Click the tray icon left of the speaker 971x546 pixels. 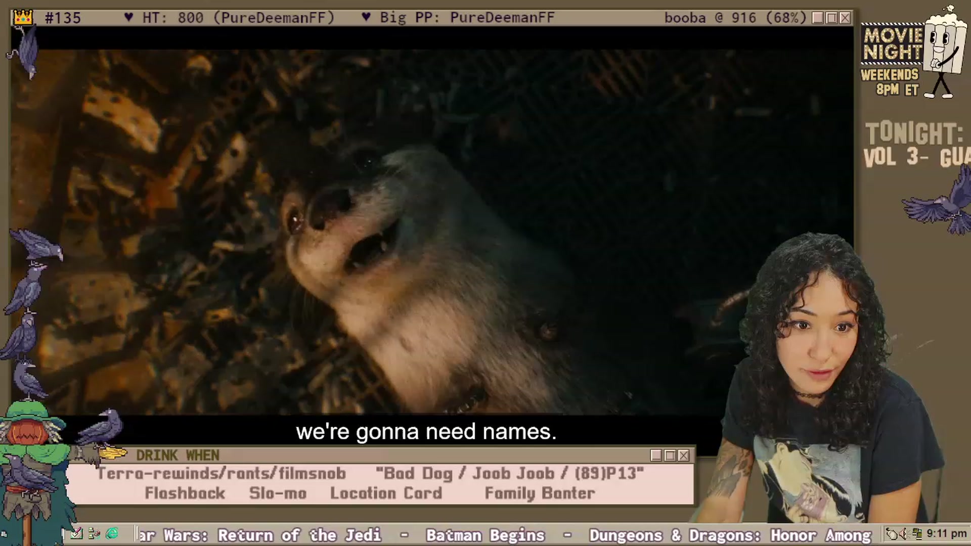[x=892, y=534]
